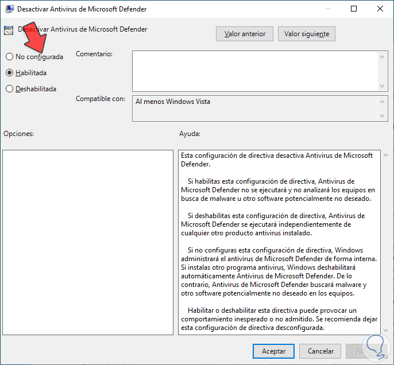This screenshot has width=394, height=365.
Task: Click the empty Opciones panel
Action: click(x=88, y=243)
